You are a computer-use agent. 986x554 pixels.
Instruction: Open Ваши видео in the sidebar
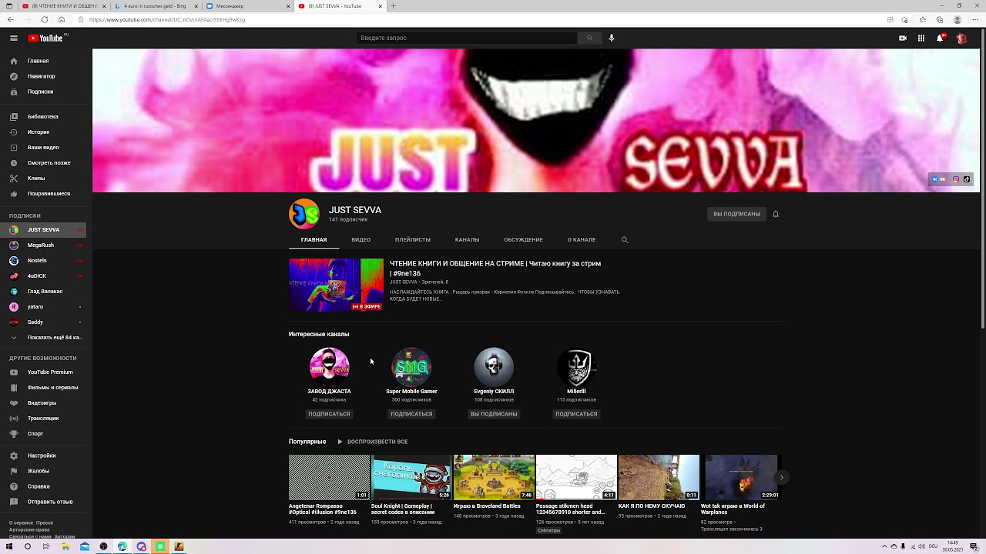[x=43, y=147]
